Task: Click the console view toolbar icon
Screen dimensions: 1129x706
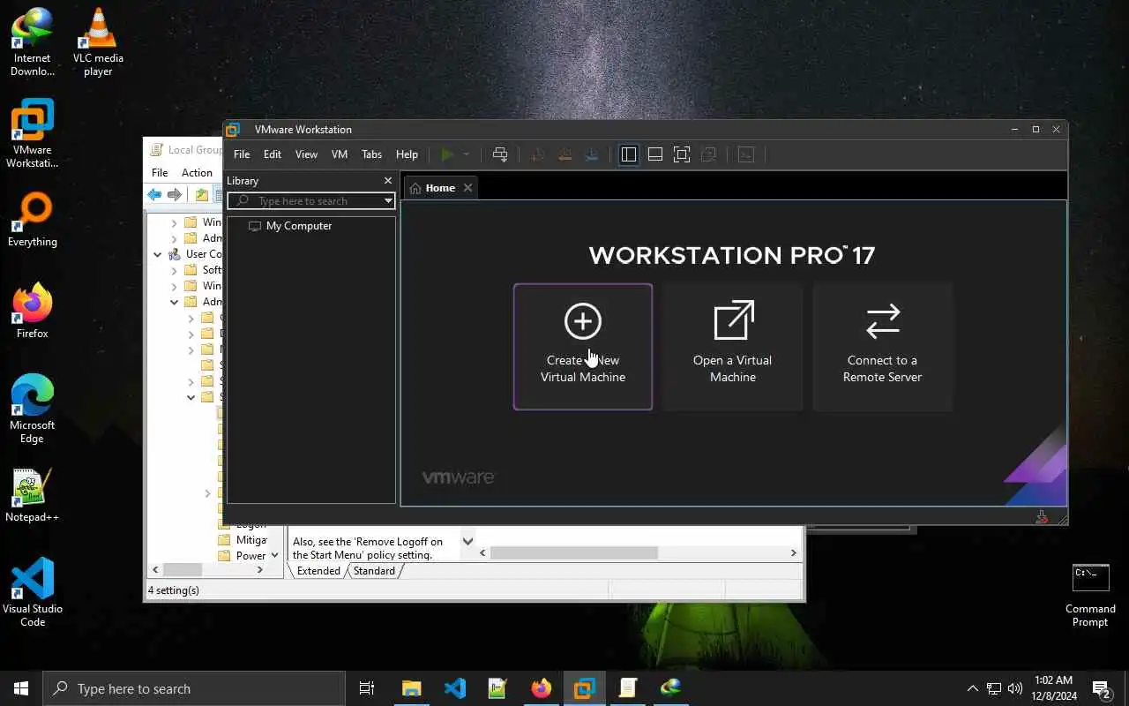Action: coord(746,154)
